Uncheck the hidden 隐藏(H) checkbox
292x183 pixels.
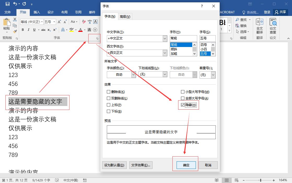tap(183, 105)
